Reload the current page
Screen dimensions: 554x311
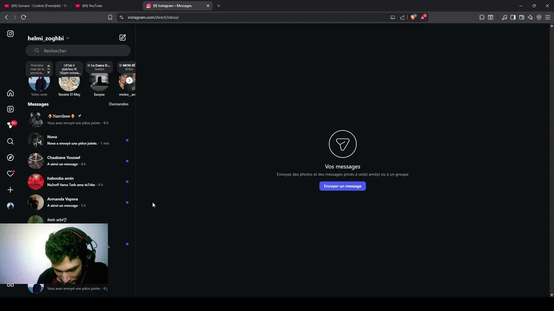(24, 17)
